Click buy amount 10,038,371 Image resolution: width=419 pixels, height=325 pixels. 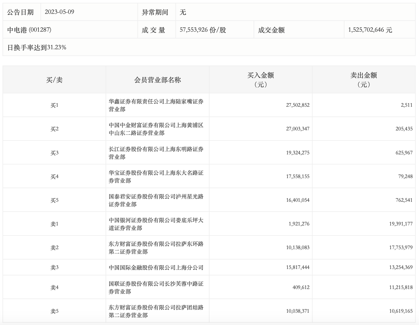point(298,311)
